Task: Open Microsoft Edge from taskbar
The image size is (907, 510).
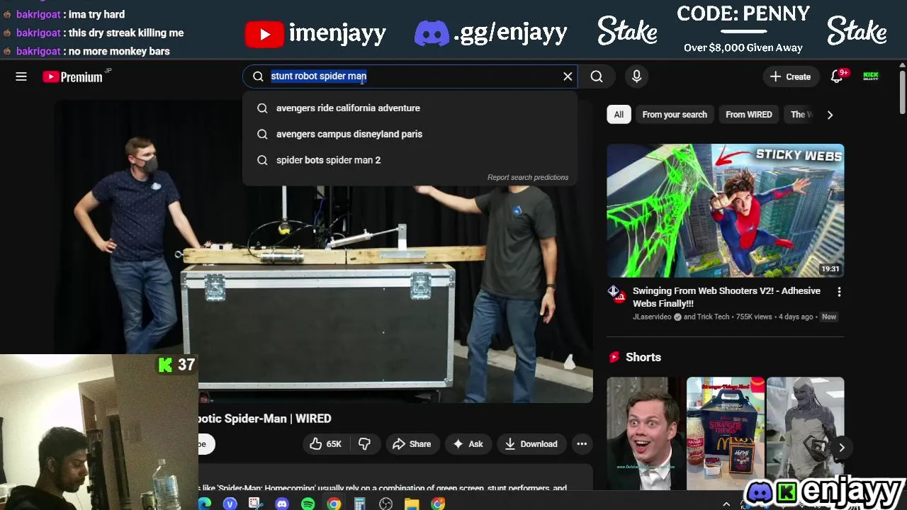Action: pos(204,504)
